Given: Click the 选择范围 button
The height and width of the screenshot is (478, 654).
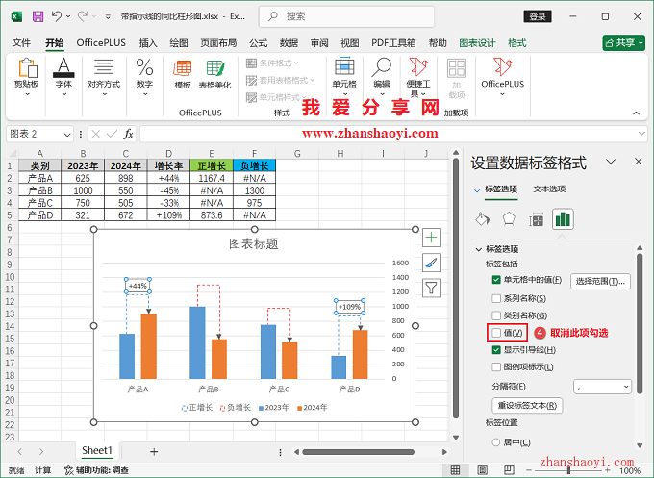Looking at the screenshot, I should coord(601,281).
